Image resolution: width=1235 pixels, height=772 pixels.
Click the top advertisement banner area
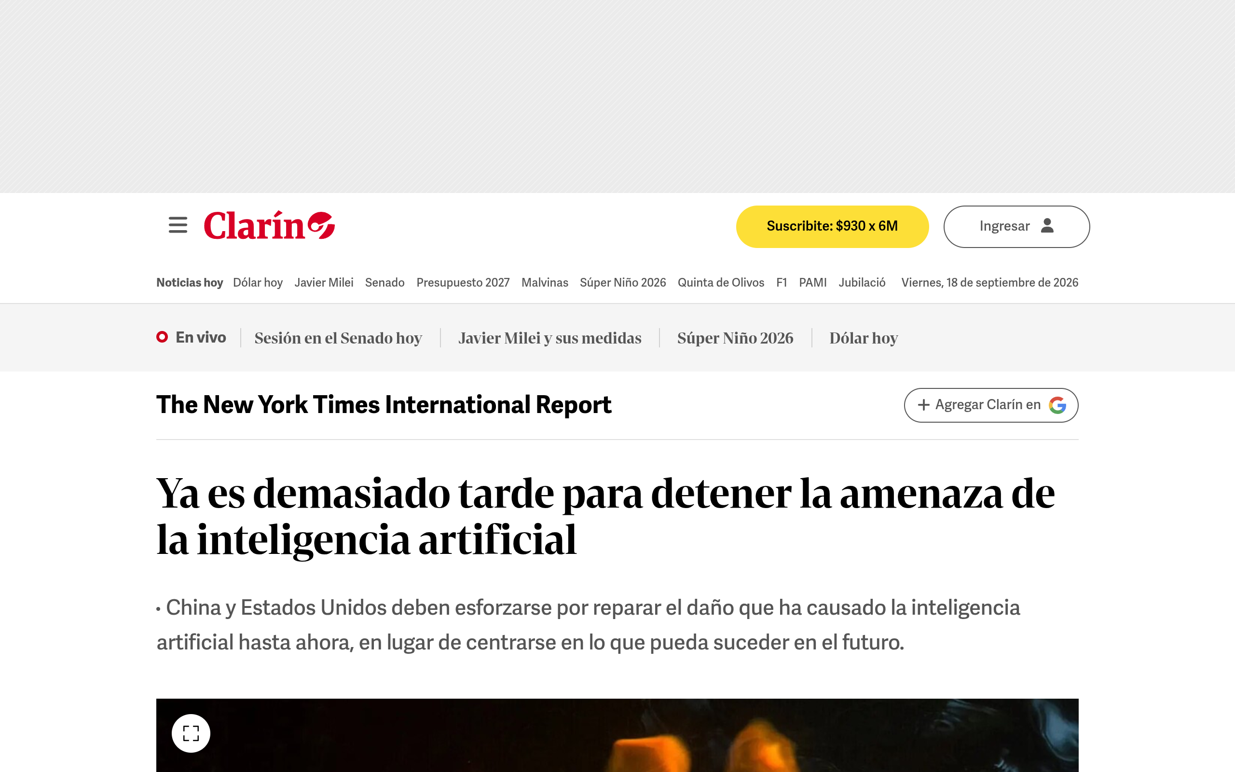[x=617, y=96]
